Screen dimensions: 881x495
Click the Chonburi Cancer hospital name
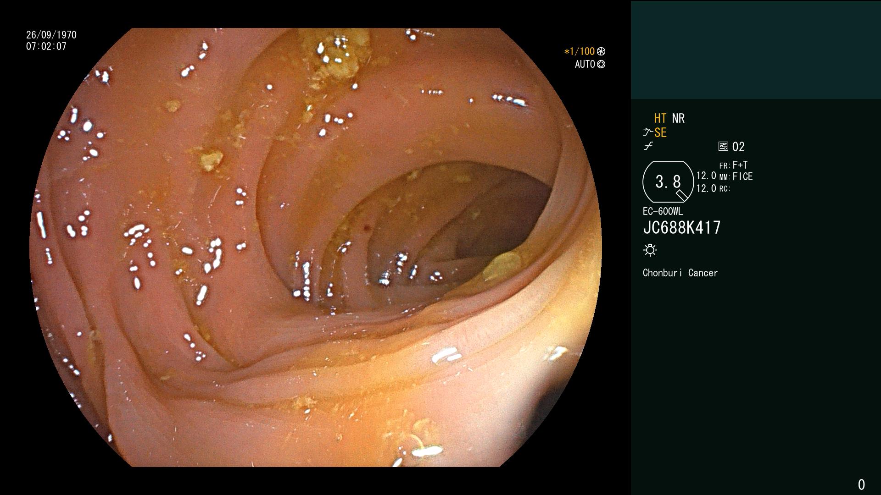pyautogui.click(x=680, y=273)
